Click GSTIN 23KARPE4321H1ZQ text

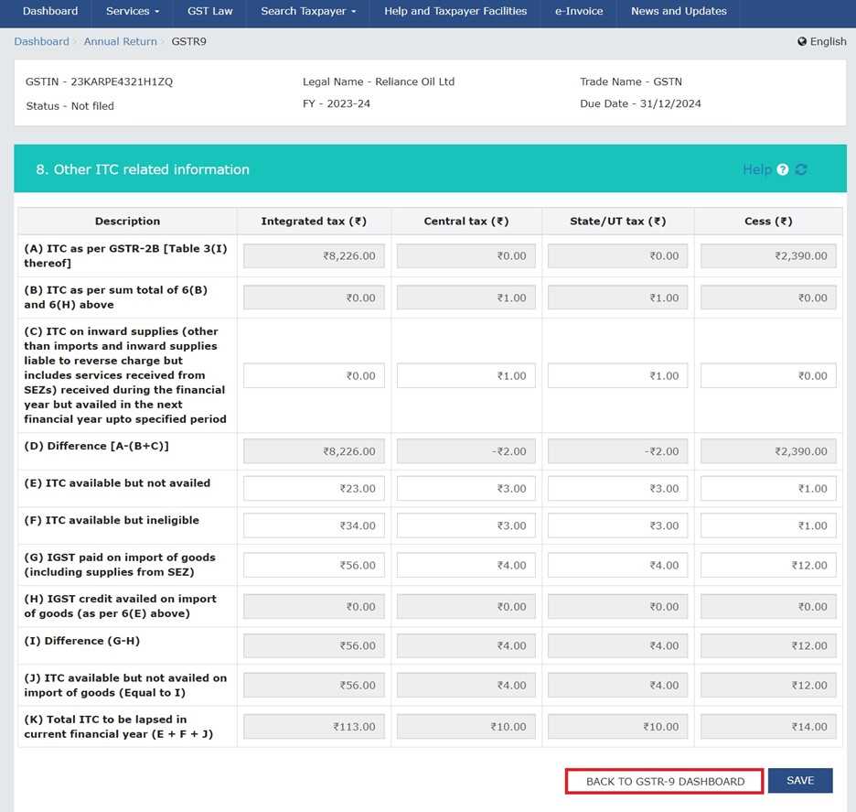(99, 82)
